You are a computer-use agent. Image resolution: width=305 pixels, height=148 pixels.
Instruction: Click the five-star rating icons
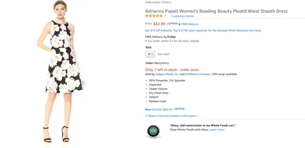(154, 16)
